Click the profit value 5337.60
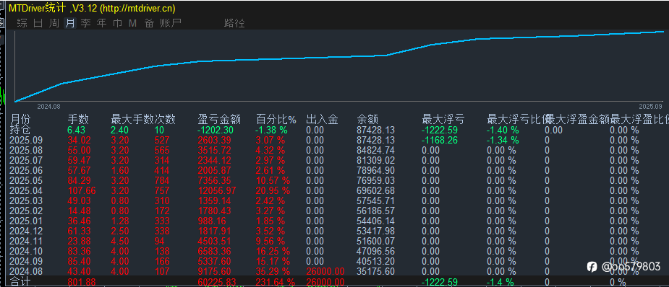 tap(215, 262)
